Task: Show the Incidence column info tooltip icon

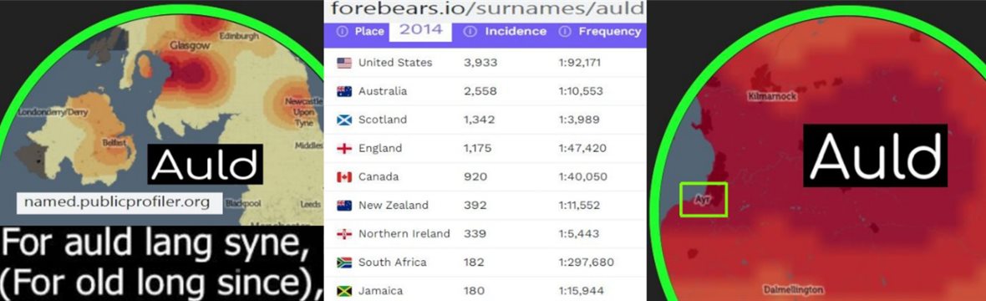Action: tap(469, 32)
